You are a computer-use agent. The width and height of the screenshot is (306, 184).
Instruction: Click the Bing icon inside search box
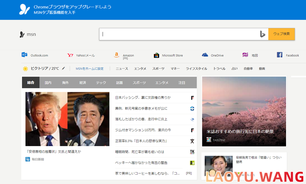[263, 34]
